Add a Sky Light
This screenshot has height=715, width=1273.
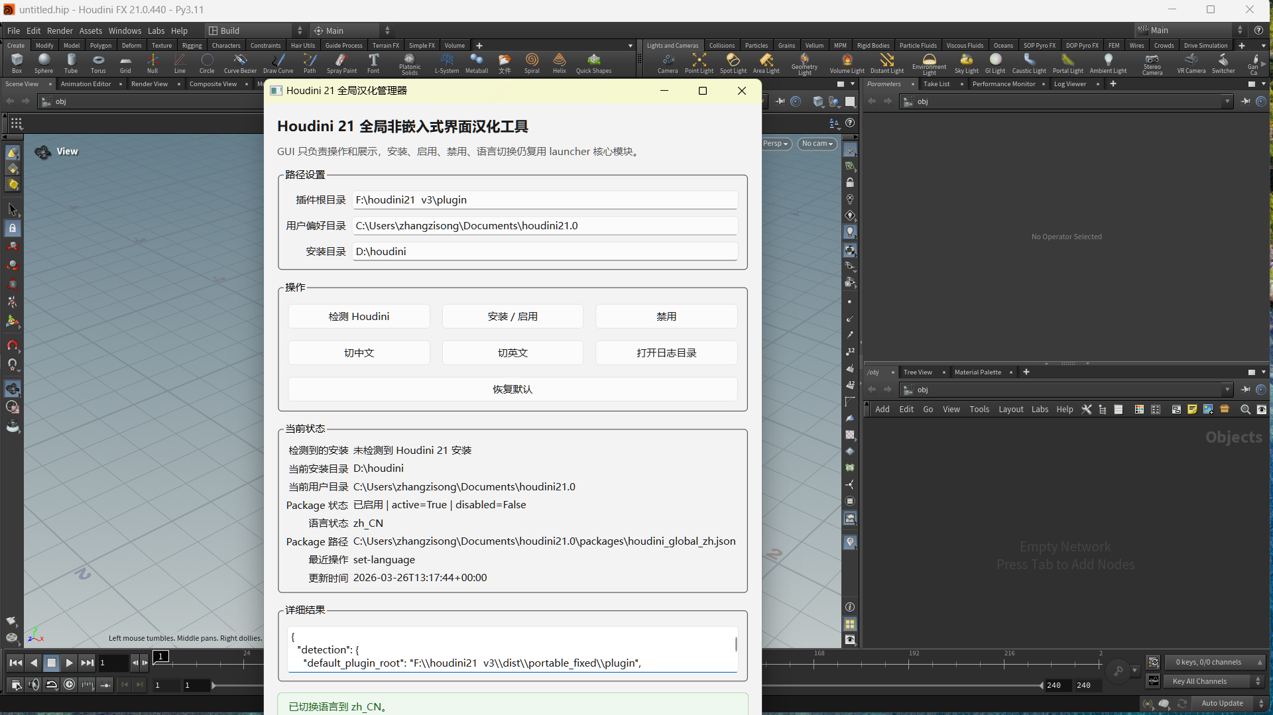[967, 64]
